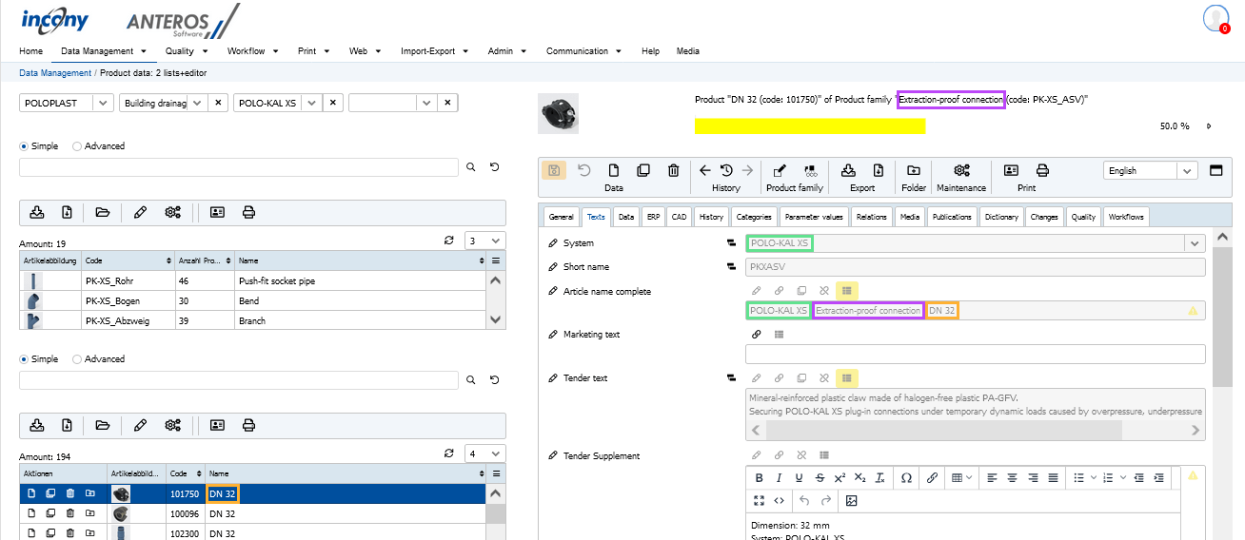Switch to the Parameter values tab
The width and height of the screenshot is (1245, 540).
tap(814, 217)
